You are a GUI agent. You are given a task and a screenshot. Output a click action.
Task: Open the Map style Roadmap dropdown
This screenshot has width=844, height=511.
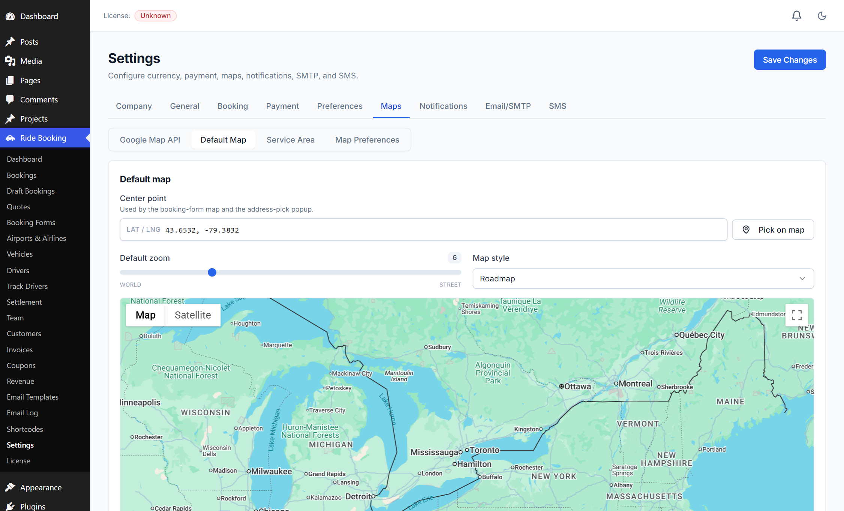(643, 278)
